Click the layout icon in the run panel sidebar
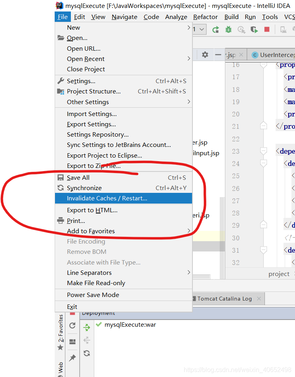 tap(72, 342)
